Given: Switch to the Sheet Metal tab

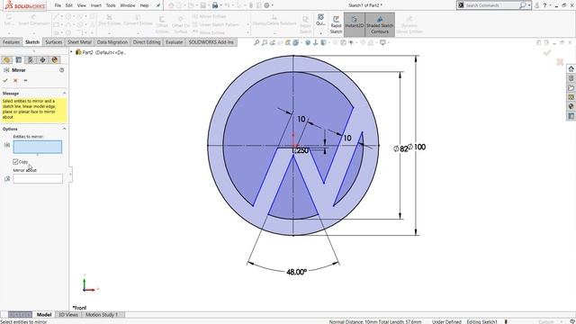Looking at the screenshot, I should click(79, 42).
